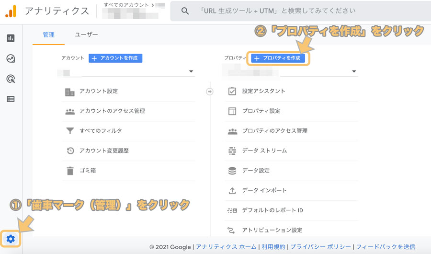This screenshot has height=254, width=431.
Task: Open アカウント設定
Action: 99,91
